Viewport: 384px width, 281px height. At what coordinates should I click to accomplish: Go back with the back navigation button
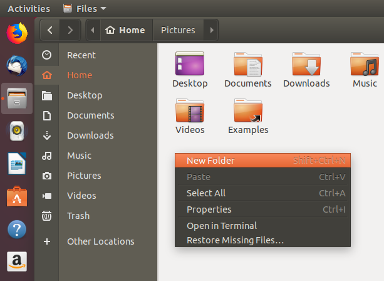point(50,30)
